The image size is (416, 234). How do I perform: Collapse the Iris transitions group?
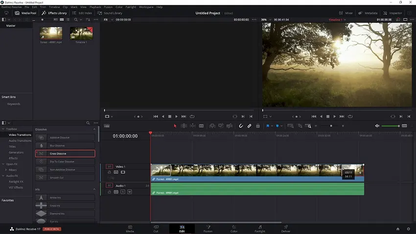(x=94, y=189)
